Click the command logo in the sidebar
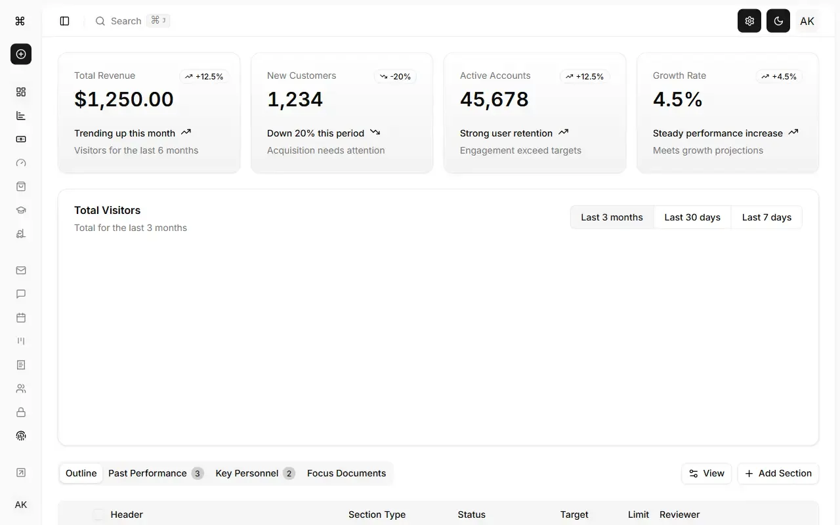 (x=20, y=21)
